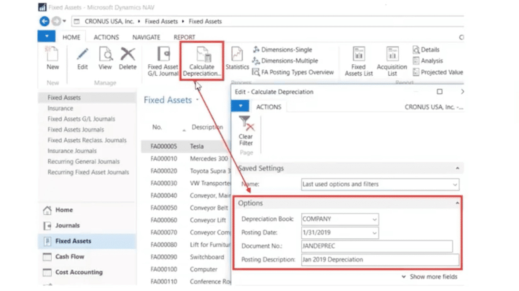Run the Fixed Assets List report

358,62
